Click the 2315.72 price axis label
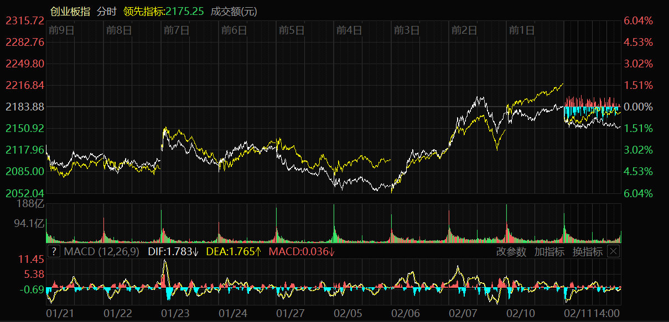Screen dimensions: 669x322 (25, 20)
